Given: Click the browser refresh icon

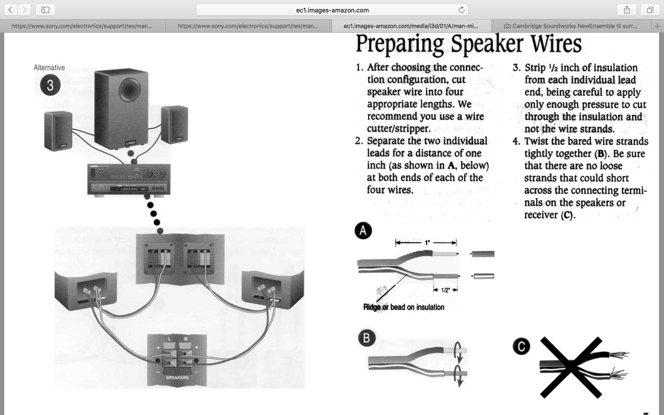Looking at the screenshot, I should pos(462,10).
